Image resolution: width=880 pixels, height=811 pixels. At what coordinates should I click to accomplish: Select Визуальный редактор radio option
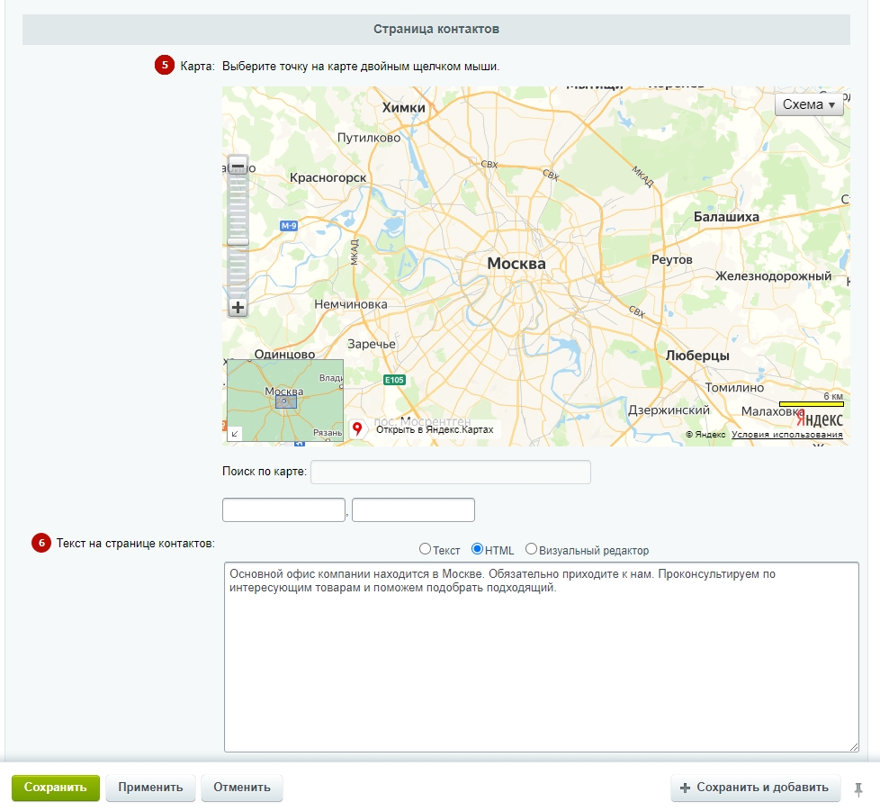531,549
